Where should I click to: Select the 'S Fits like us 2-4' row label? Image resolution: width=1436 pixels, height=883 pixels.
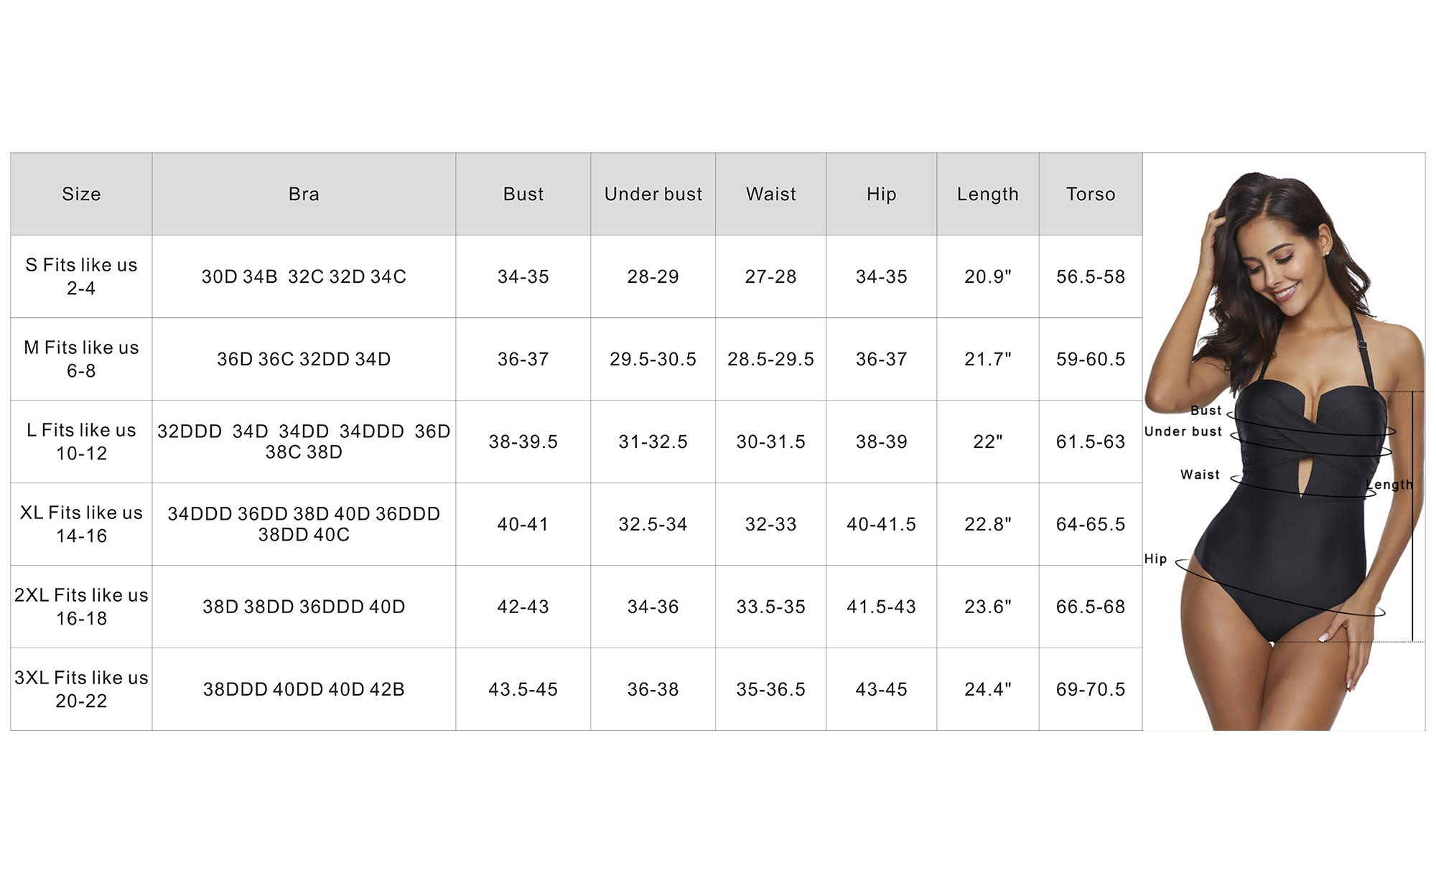[81, 276]
